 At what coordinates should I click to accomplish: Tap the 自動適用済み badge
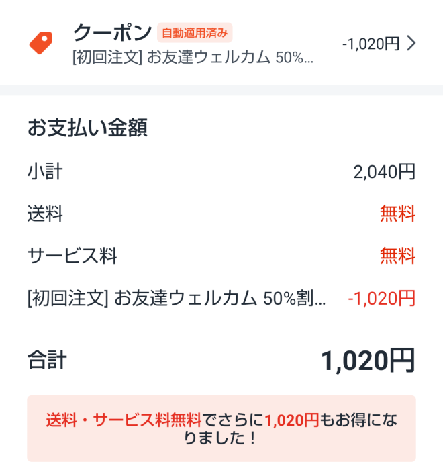coord(195,33)
